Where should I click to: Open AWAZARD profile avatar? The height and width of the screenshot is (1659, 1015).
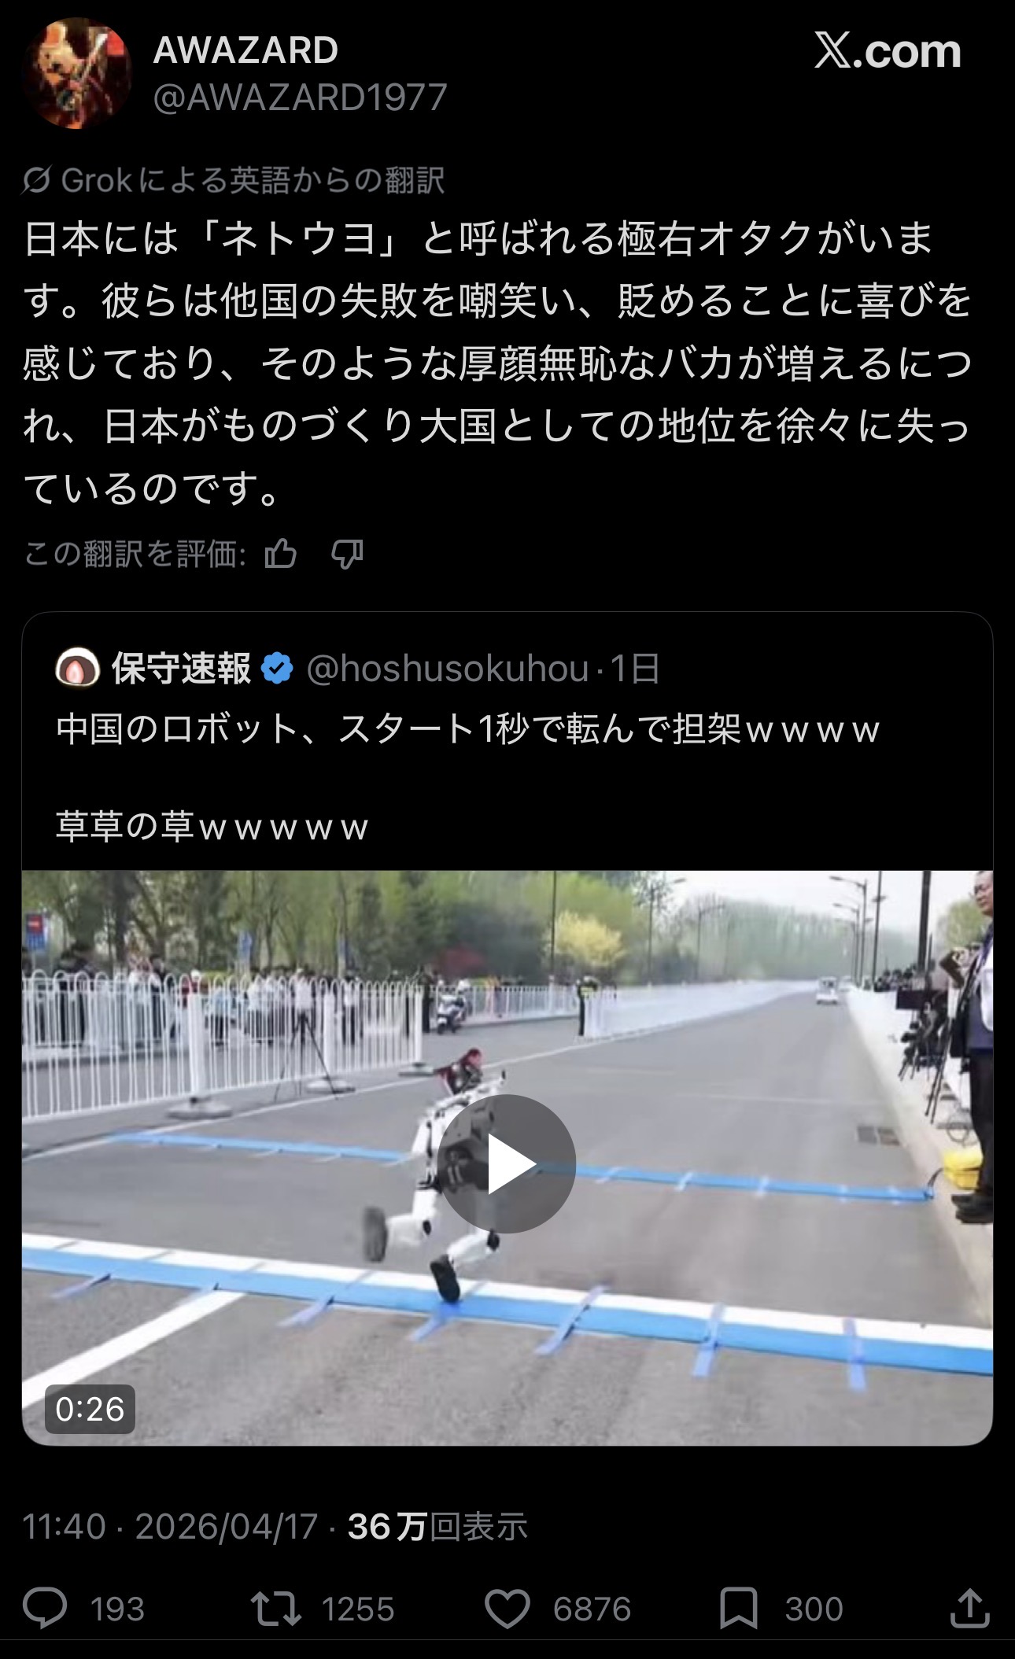[x=77, y=74]
